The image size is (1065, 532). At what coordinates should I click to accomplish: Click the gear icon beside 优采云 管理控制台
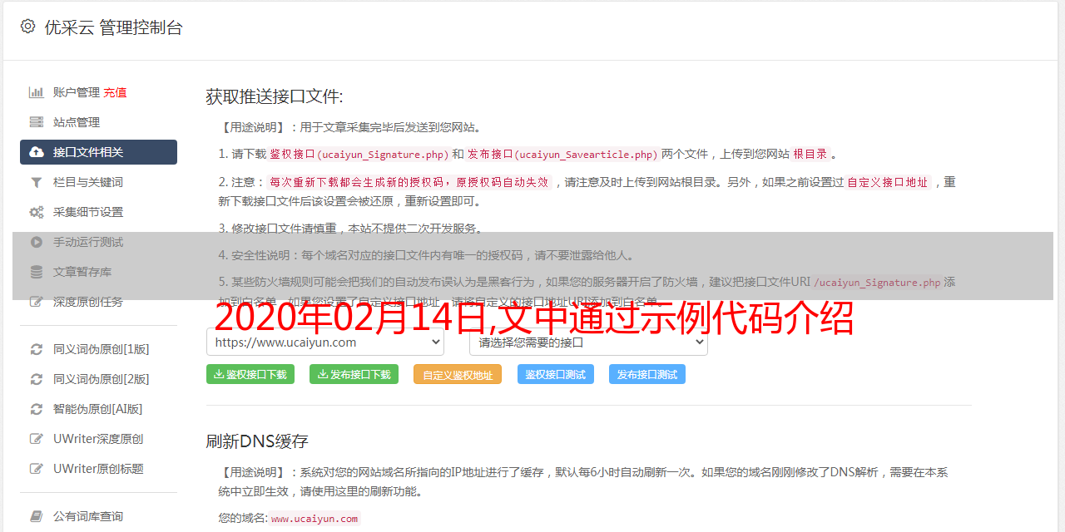(x=27, y=27)
